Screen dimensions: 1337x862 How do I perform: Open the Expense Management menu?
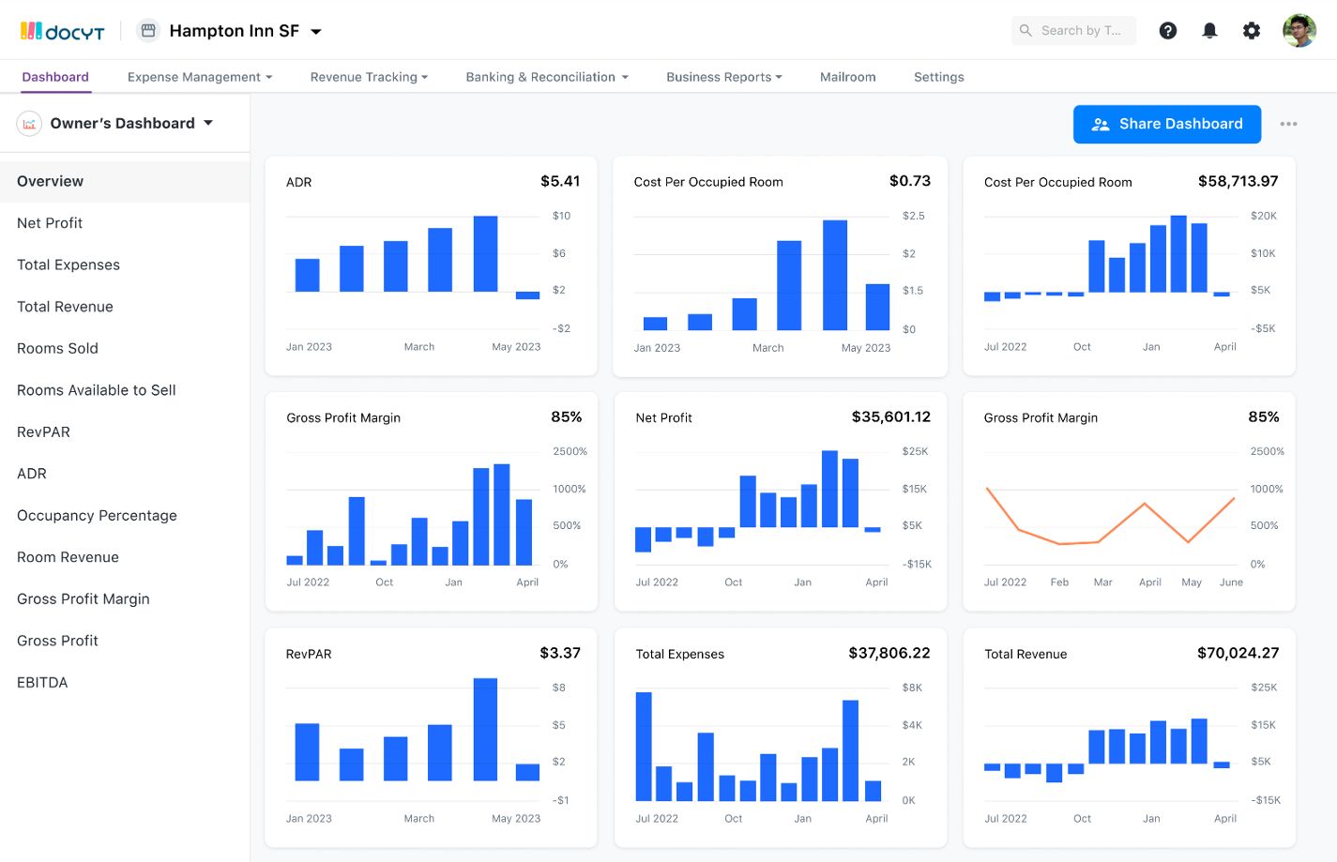[x=200, y=77]
